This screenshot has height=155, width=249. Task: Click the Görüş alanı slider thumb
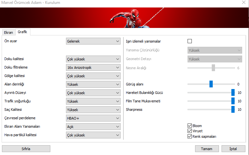pos(211,84)
